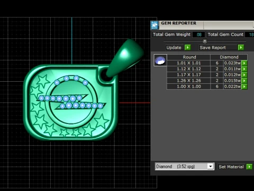254x191 pixels.
Task: Click the Total Gem Weight label
Action: pyautogui.click(x=171, y=34)
